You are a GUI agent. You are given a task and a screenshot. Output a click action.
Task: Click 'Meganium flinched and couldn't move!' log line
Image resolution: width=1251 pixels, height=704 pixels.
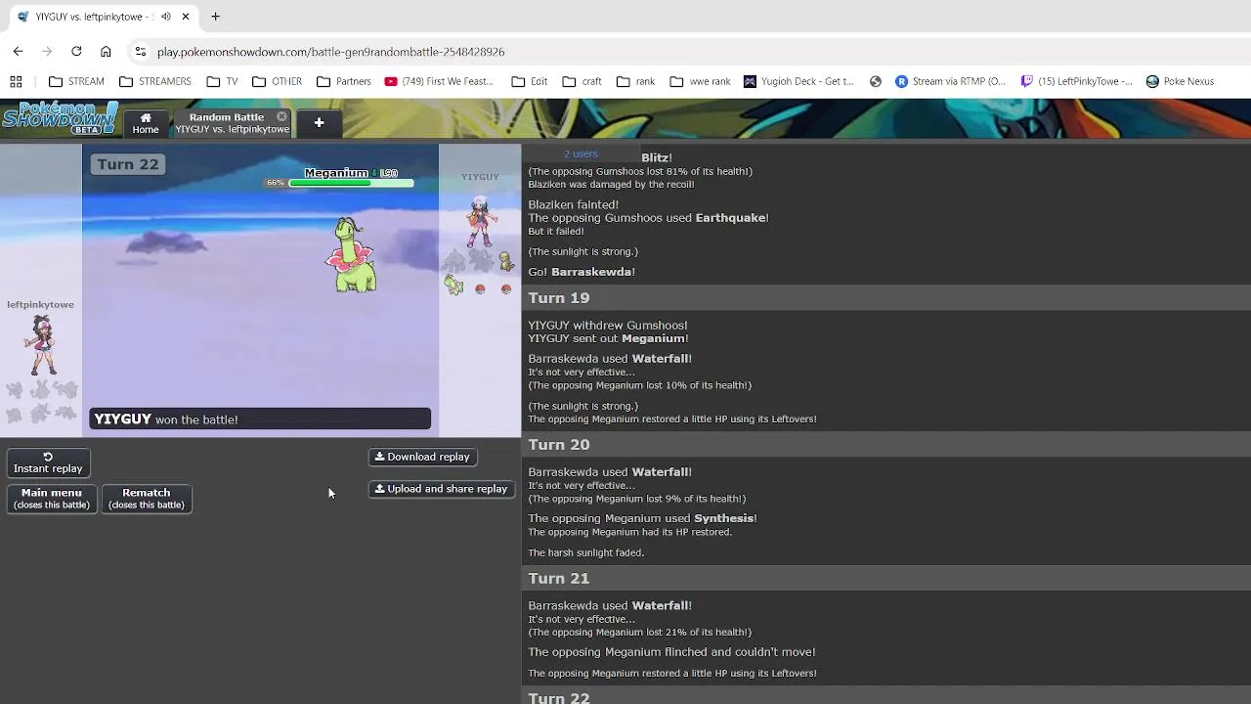point(671,652)
